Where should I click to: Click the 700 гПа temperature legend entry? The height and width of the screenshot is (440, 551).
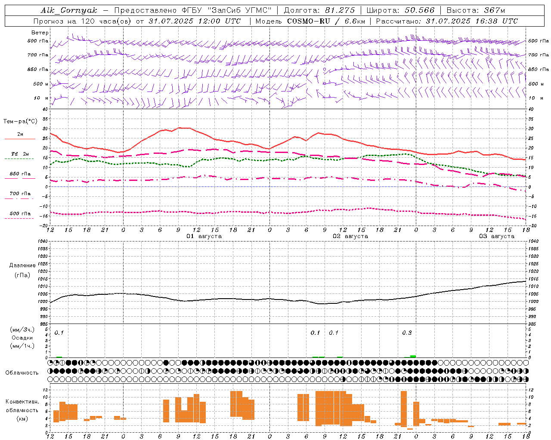(20, 196)
